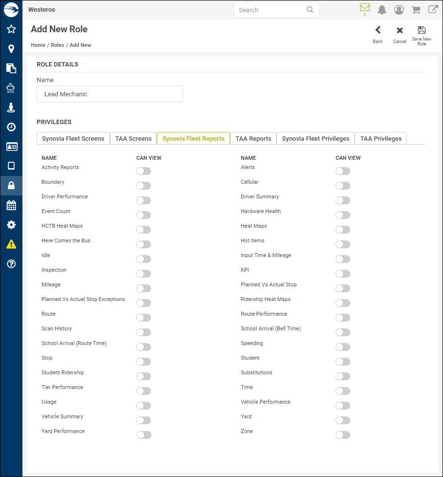Go to Home breadcrumb link

coord(38,45)
